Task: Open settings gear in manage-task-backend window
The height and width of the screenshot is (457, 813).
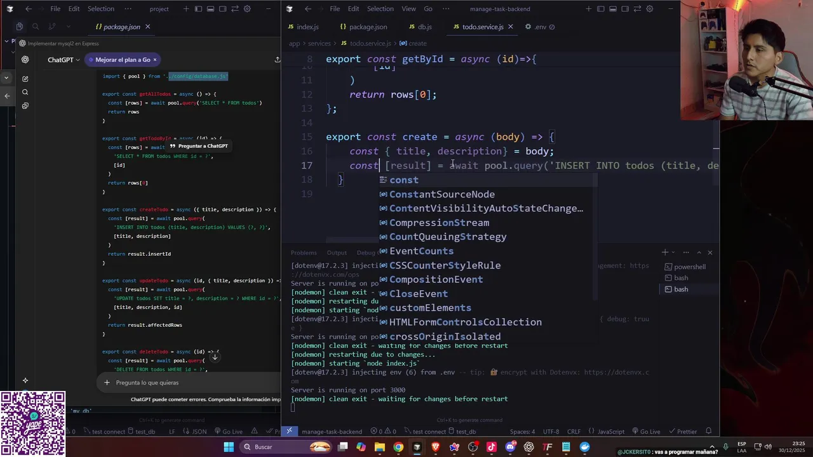Action: click(x=649, y=9)
